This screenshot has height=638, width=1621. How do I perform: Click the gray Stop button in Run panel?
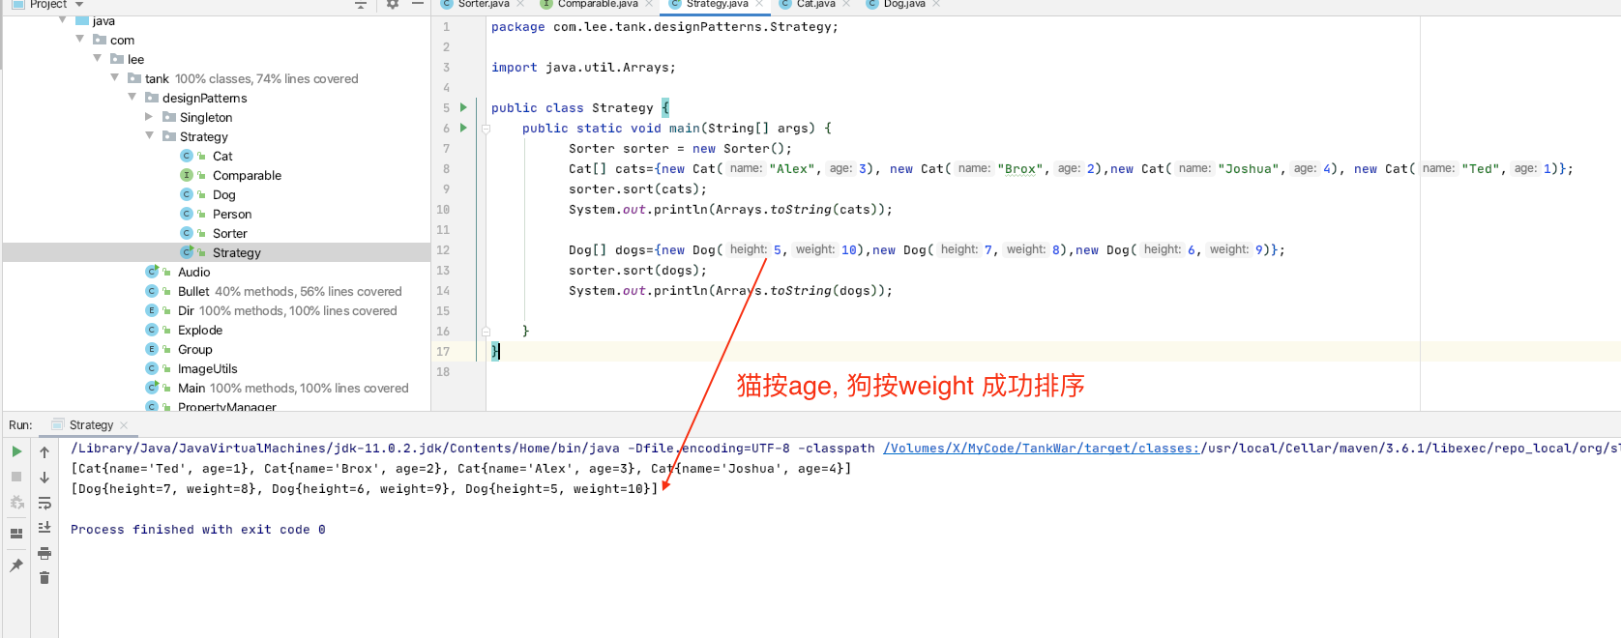16,477
